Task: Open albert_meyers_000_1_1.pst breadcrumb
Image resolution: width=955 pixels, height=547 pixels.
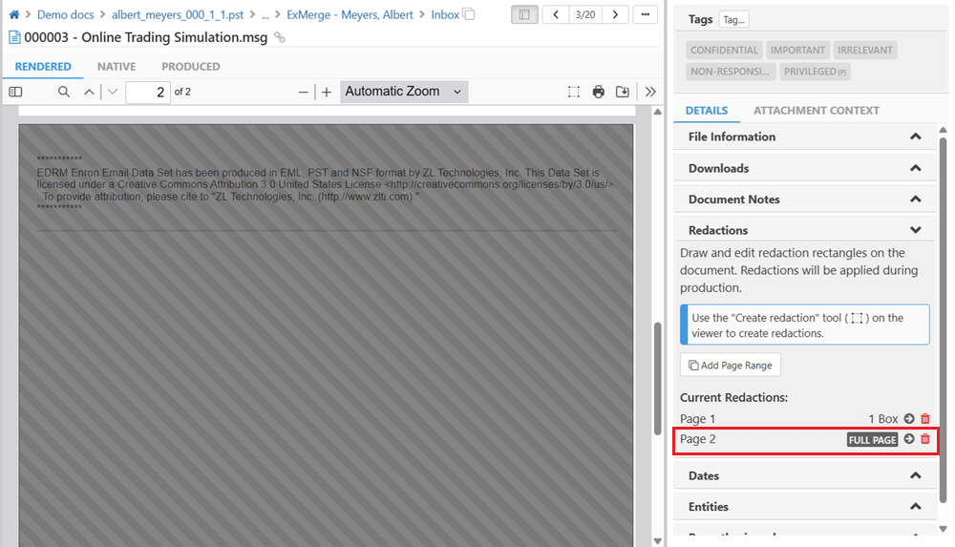Action: [178, 14]
